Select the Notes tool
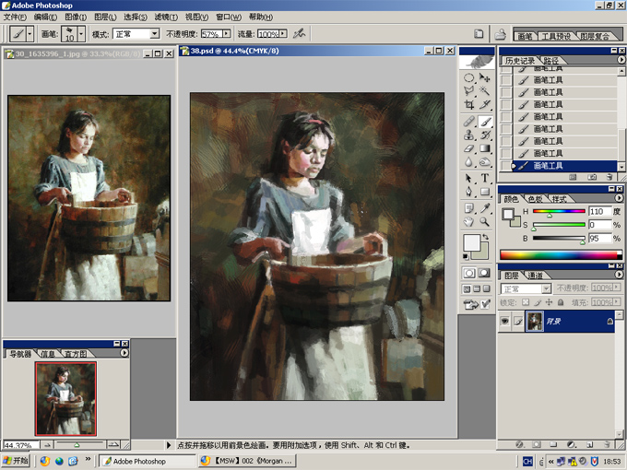The width and height of the screenshot is (627, 470). click(x=469, y=208)
